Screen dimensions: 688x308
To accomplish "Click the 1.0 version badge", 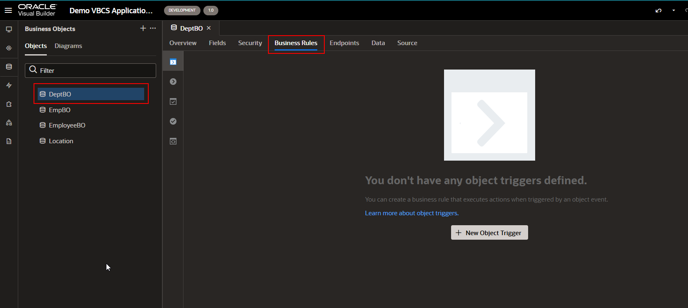I will click(x=211, y=10).
